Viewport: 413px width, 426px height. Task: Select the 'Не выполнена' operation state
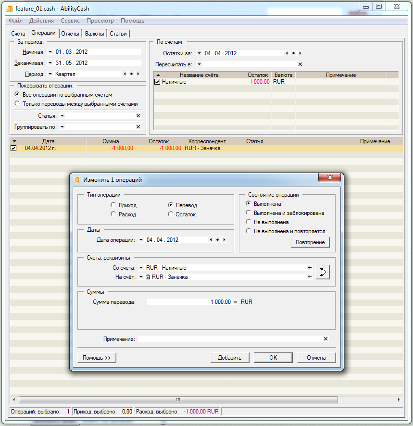coord(248,222)
